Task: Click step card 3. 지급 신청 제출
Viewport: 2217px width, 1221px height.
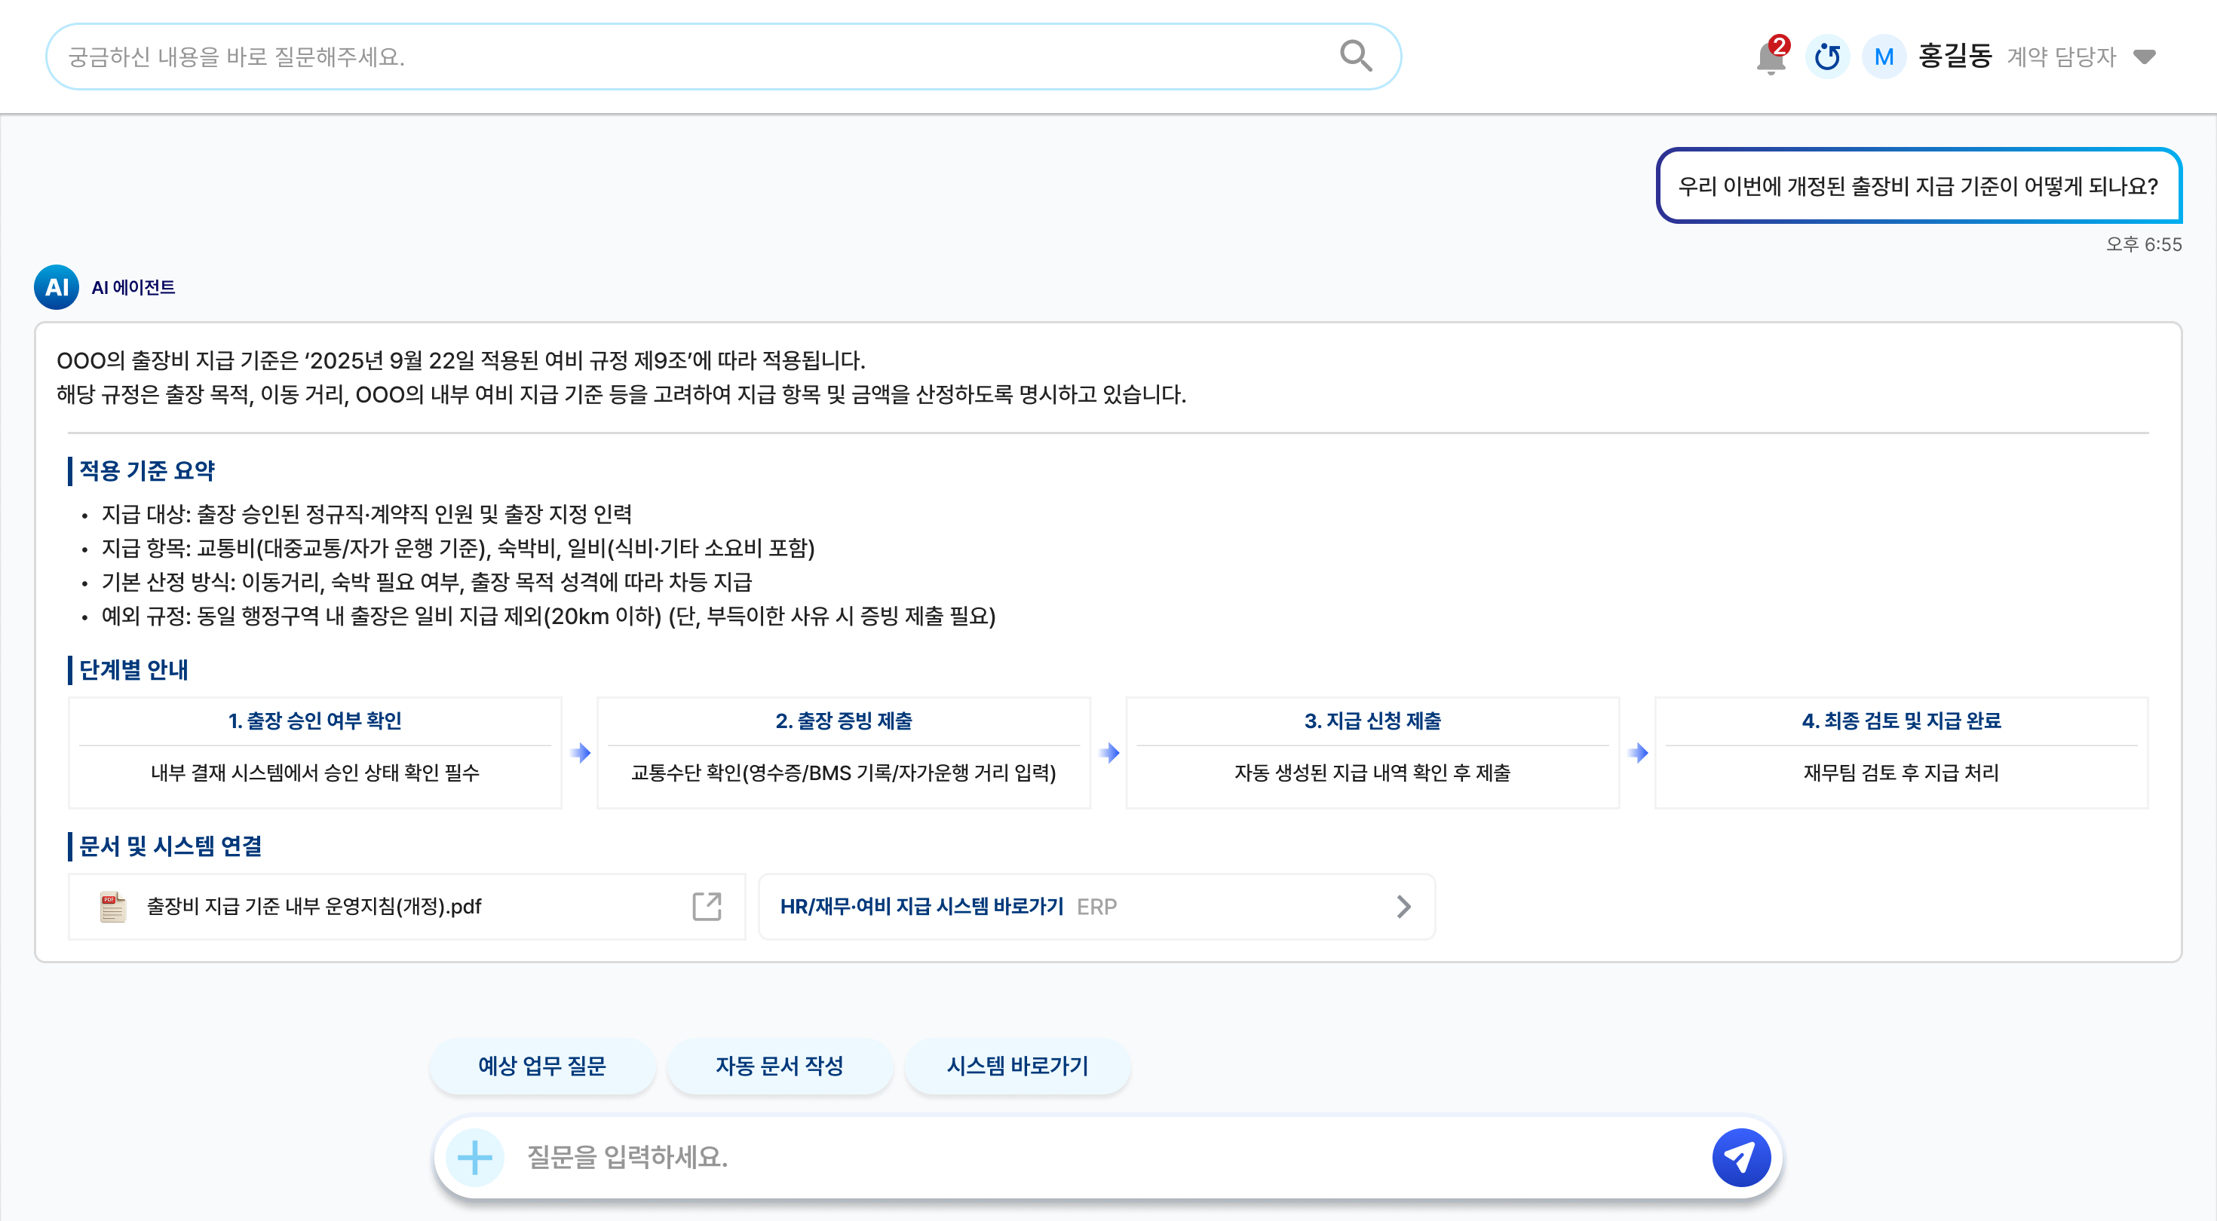Action: pos(1372,752)
